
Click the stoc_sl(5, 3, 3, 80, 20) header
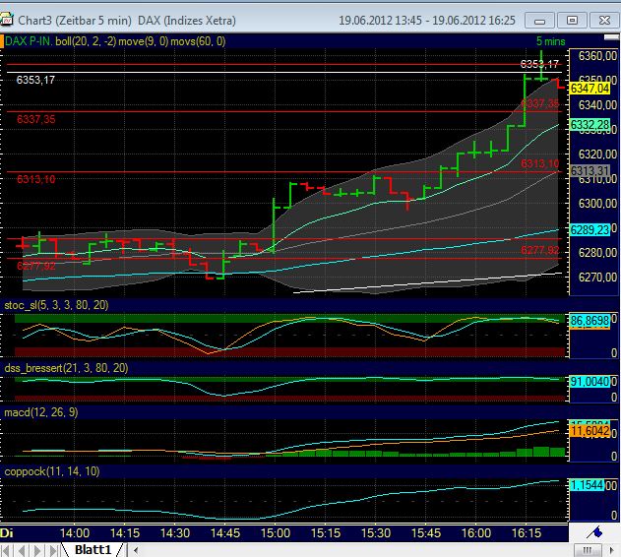56,305
